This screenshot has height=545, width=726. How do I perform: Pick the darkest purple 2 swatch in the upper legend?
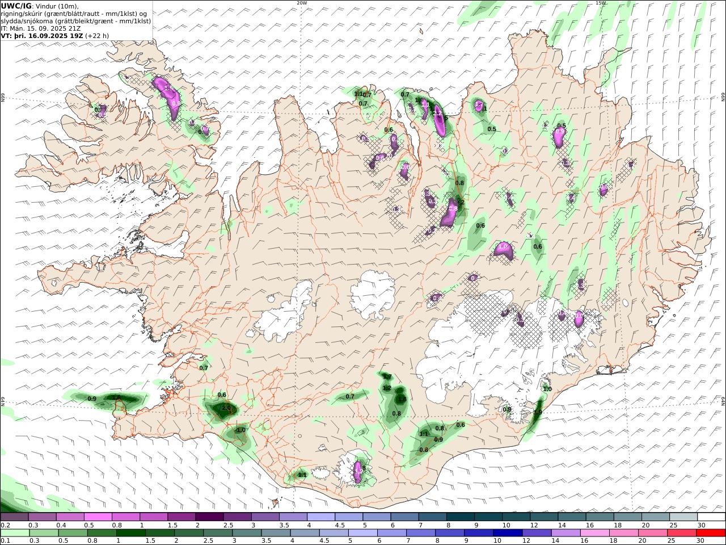(x=209, y=517)
